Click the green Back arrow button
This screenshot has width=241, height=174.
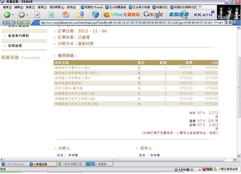7,15
